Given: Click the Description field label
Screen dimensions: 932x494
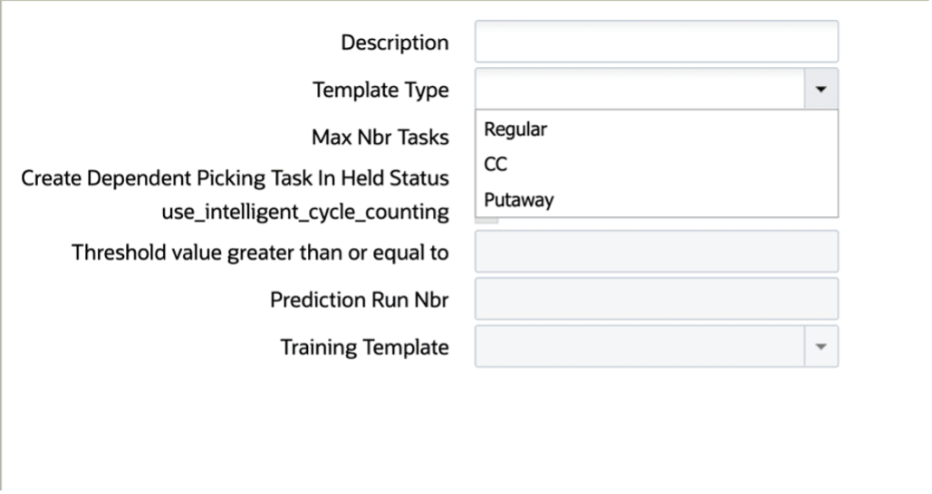Looking at the screenshot, I should pyautogui.click(x=395, y=43).
